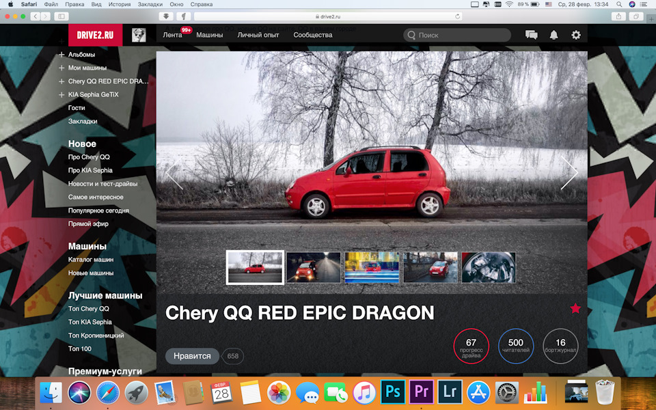Open the 67 прогресс драйва circle
The image size is (656, 410).
click(x=471, y=346)
